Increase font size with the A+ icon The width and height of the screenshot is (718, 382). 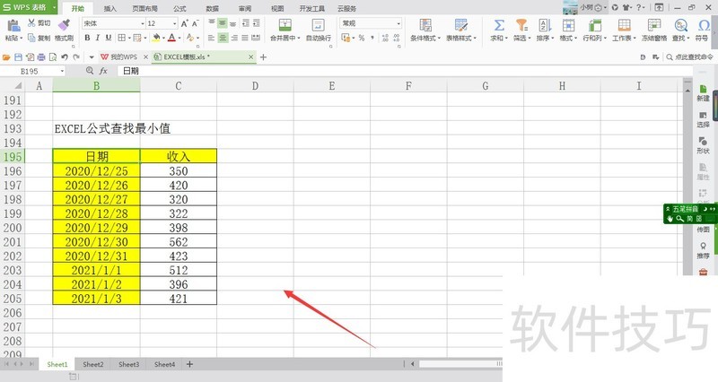point(184,23)
